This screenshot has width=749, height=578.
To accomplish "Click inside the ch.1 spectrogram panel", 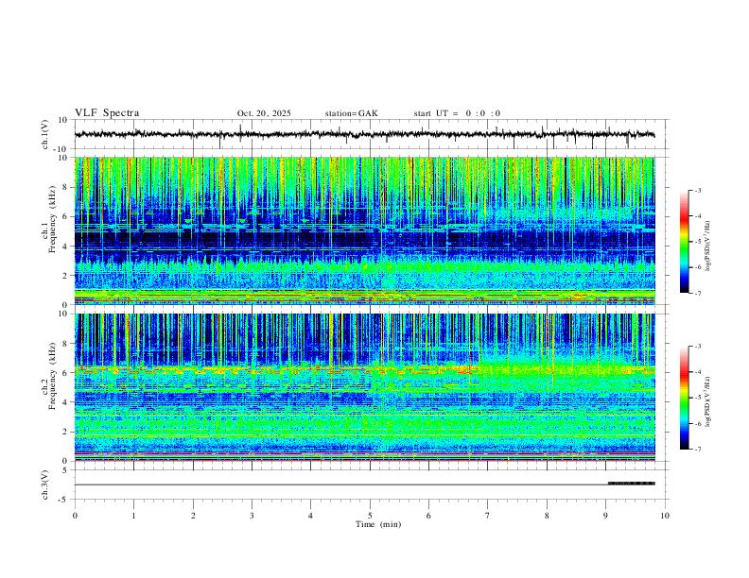I will click(364, 230).
